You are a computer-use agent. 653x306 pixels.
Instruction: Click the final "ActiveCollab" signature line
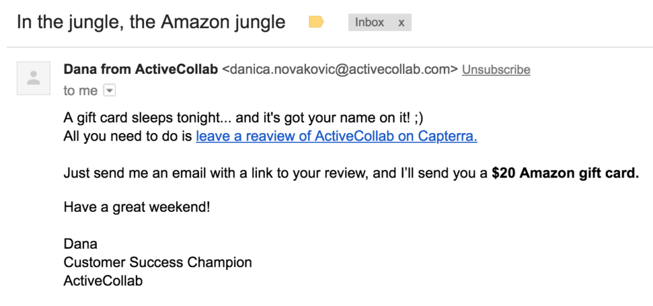tap(103, 281)
